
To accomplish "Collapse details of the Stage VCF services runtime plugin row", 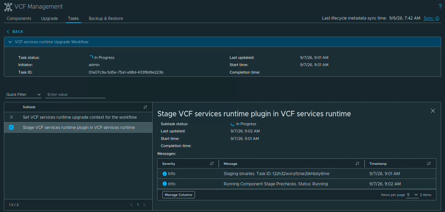I will pyautogui.click(x=11, y=127).
